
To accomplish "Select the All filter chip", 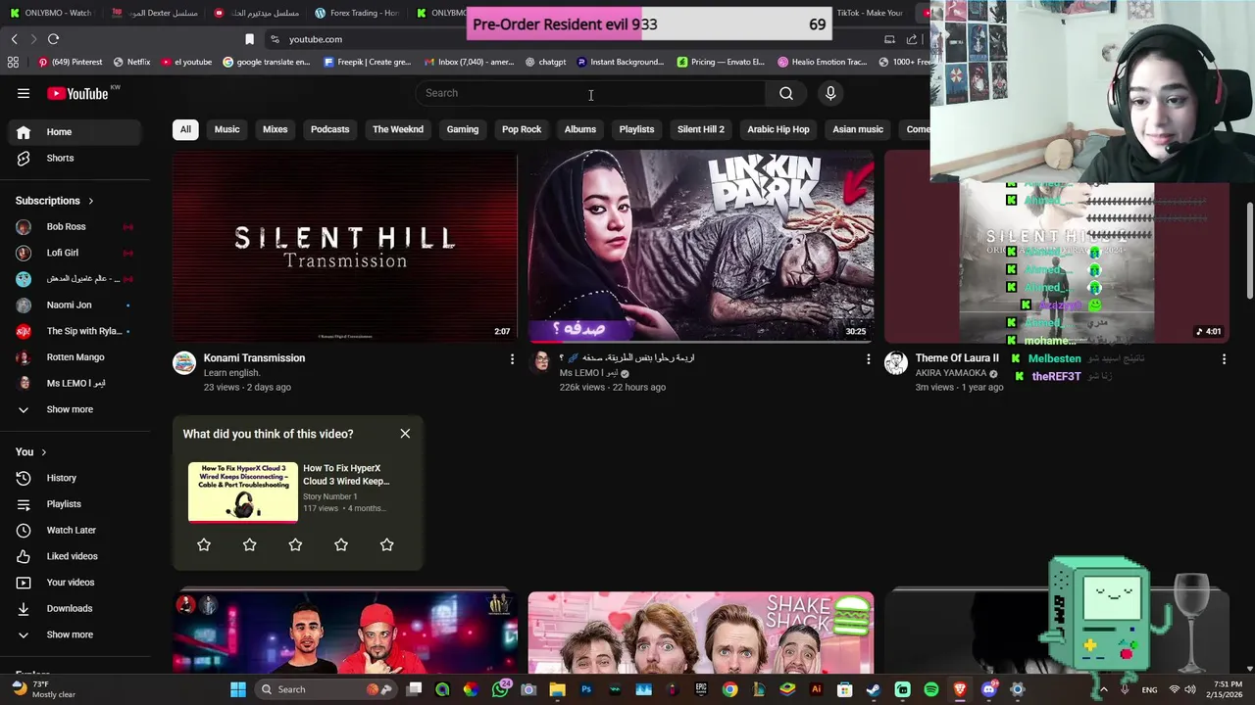I will pos(185,129).
